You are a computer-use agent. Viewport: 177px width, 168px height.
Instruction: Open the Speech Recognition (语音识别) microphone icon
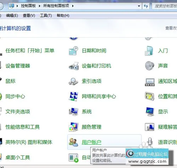[x=150, y=141]
